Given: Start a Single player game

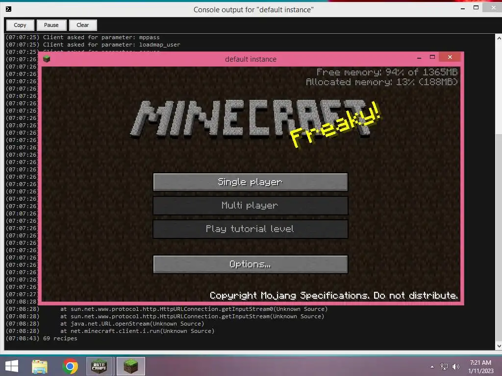Looking at the screenshot, I should coord(251,182).
